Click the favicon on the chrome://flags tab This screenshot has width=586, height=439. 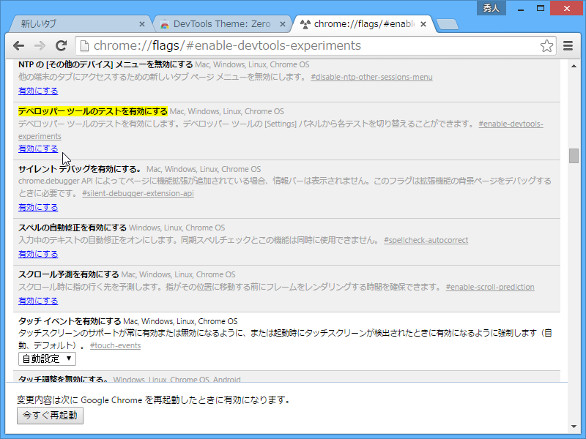[304, 23]
